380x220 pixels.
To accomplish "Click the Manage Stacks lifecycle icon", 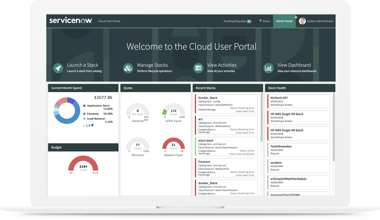I will 128,68.
